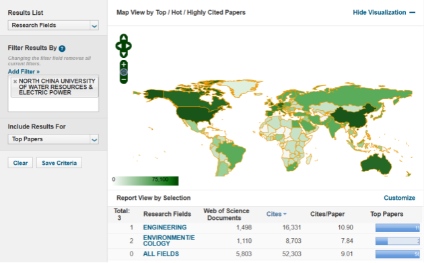Select Australia on the map

coord(376,163)
